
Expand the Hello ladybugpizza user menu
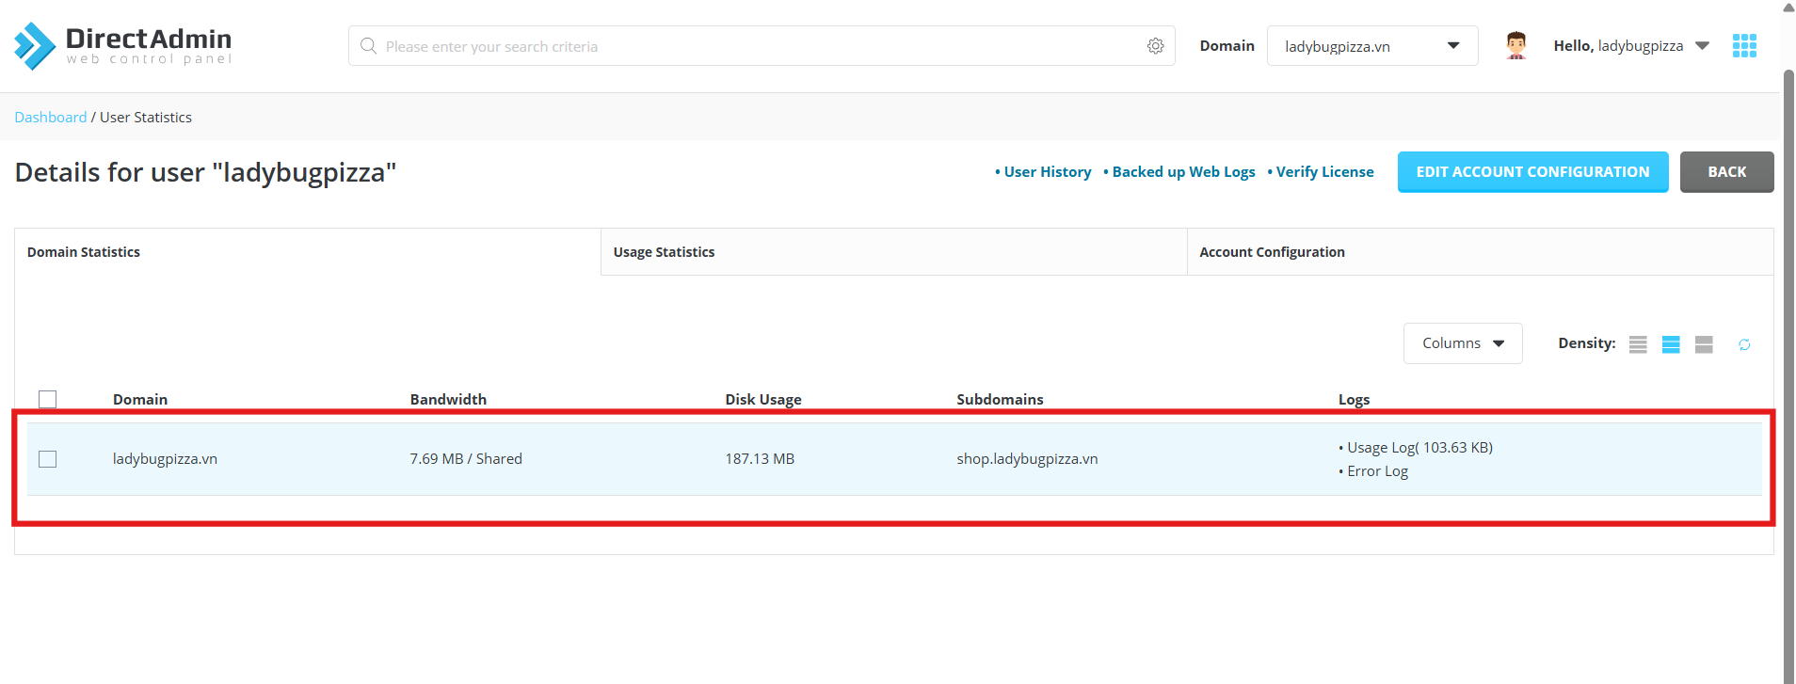[1631, 46]
